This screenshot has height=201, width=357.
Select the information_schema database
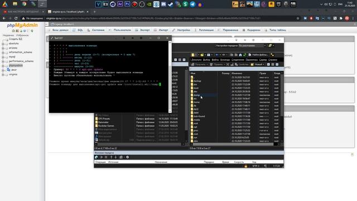[x=20, y=52]
